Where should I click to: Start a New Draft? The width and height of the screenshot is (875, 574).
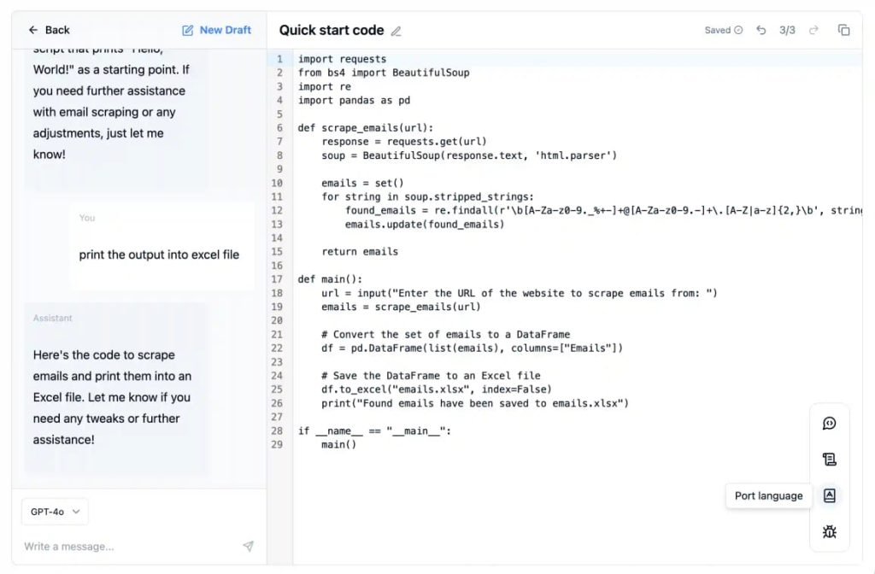tap(216, 30)
